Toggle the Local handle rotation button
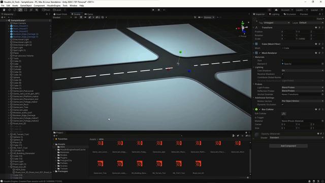 (x=57, y=10)
